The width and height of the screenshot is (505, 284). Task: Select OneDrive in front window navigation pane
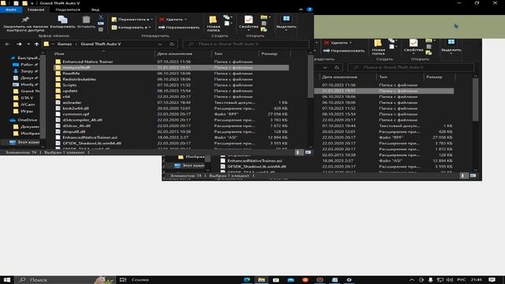24,120
